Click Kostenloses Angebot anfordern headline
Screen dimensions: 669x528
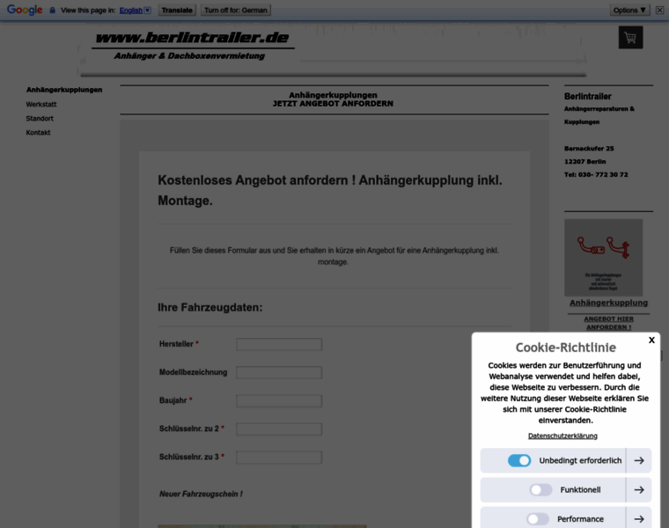tap(330, 190)
